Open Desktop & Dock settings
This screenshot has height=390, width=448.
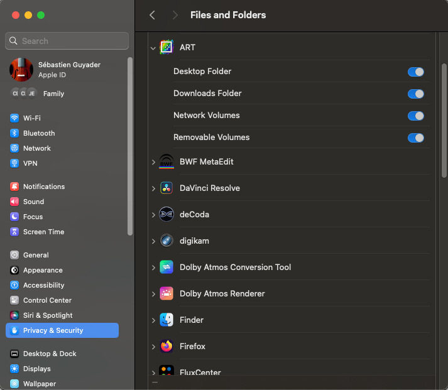click(x=62, y=354)
